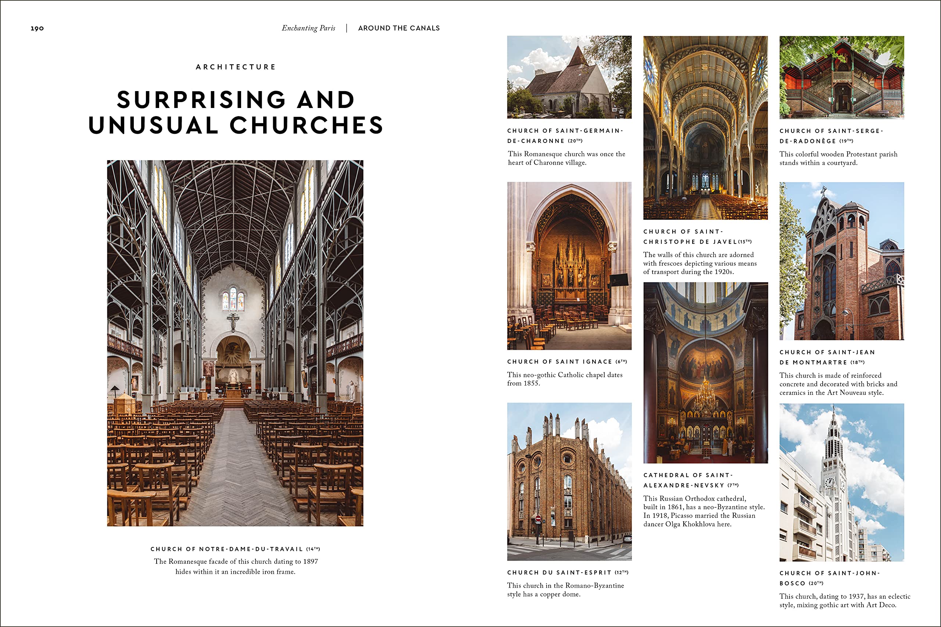Click the page number 190

[37, 28]
